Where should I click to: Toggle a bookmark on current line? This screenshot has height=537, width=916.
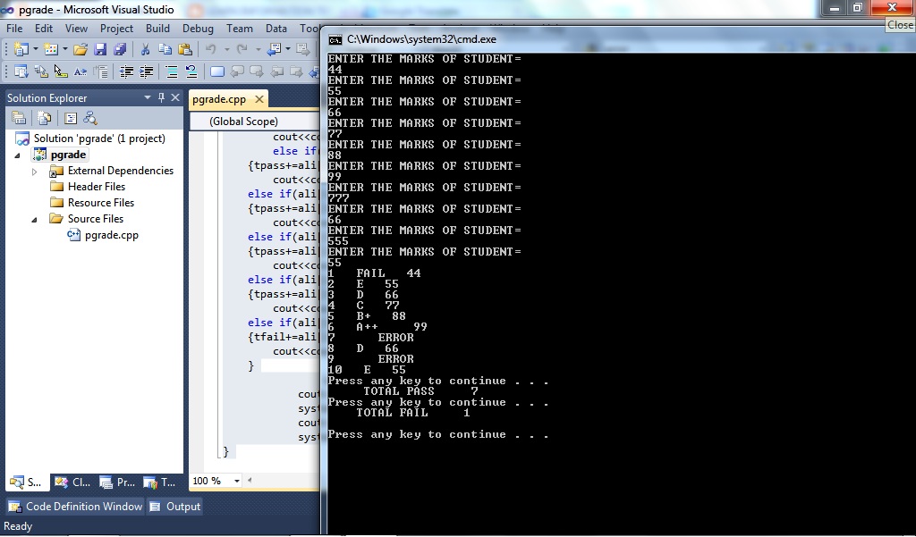216,71
